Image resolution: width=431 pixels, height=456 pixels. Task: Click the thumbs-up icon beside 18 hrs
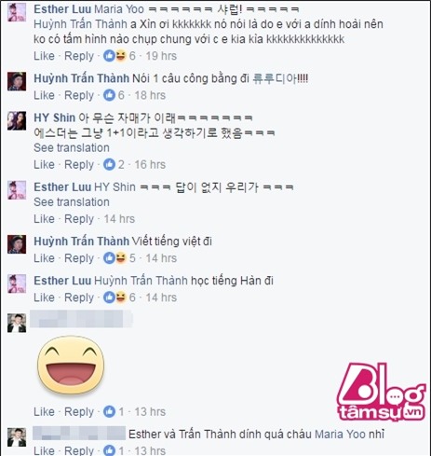pos(109,95)
